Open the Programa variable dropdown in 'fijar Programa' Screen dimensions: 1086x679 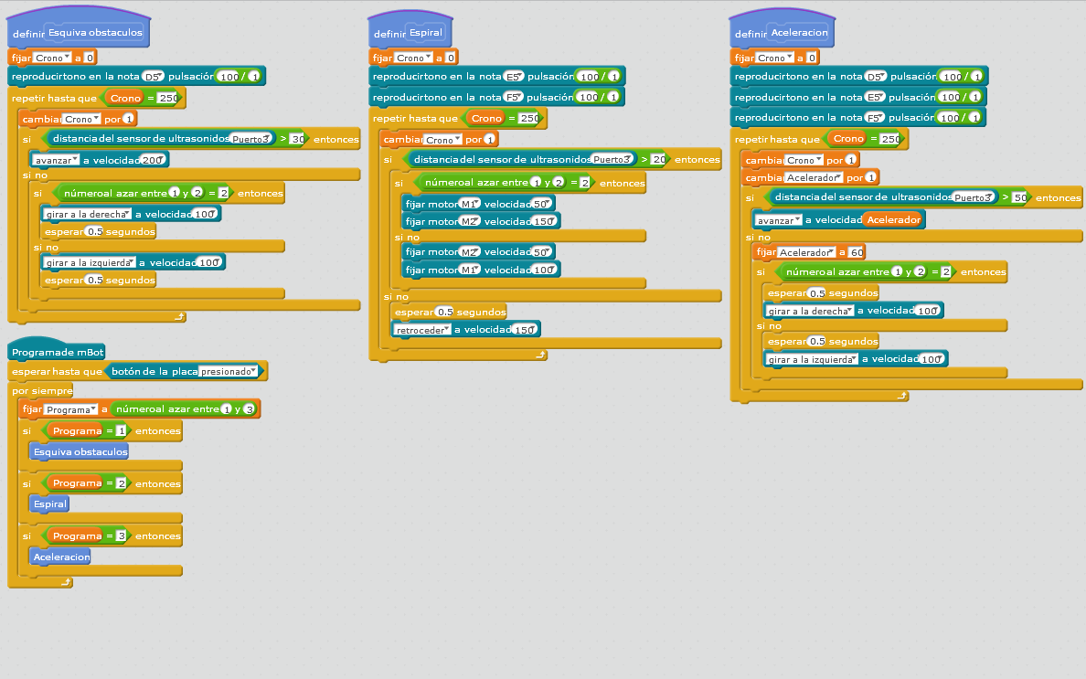coord(70,409)
